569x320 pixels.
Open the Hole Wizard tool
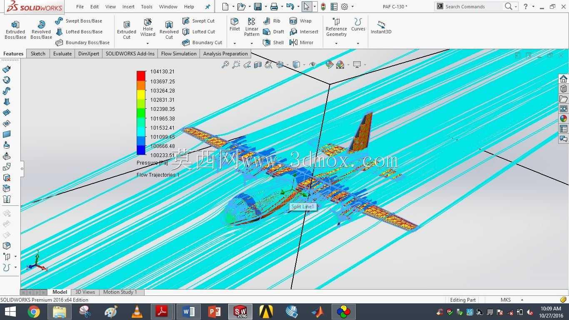[x=148, y=27]
